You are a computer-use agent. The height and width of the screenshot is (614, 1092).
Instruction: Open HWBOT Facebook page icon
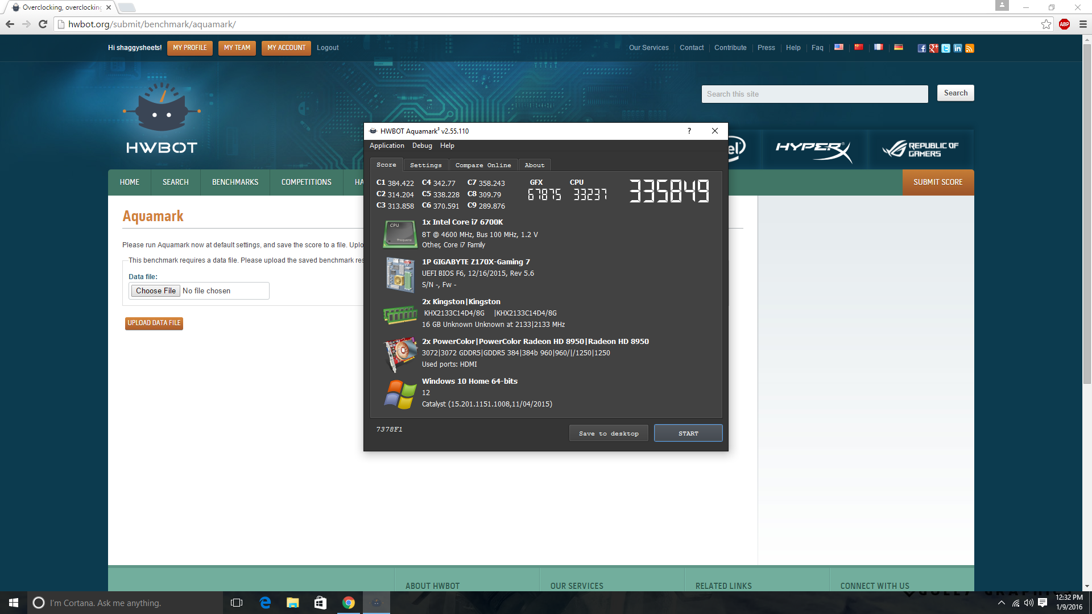[x=922, y=48]
